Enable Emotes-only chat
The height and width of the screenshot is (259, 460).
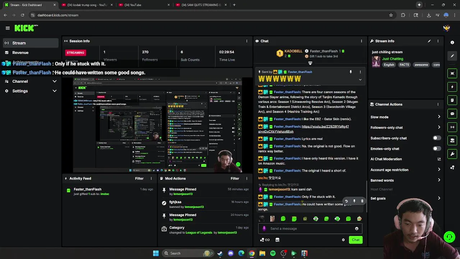pyautogui.click(x=437, y=149)
